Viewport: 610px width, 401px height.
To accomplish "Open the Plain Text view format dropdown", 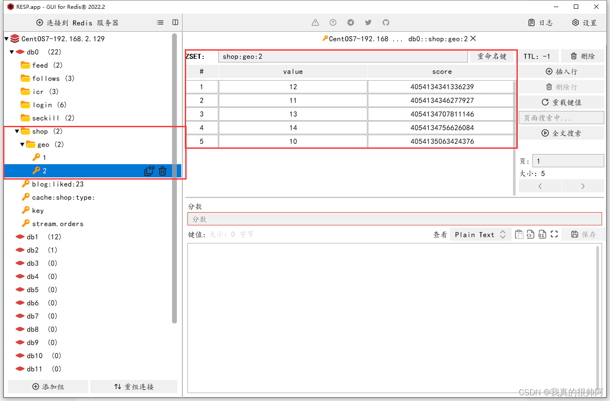I will click(480, 235).
